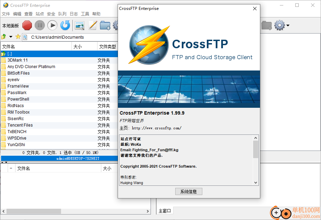This screenshot has width=321, height=220.
Task: Open the 编辑 menu
Action: click(17, 14)
